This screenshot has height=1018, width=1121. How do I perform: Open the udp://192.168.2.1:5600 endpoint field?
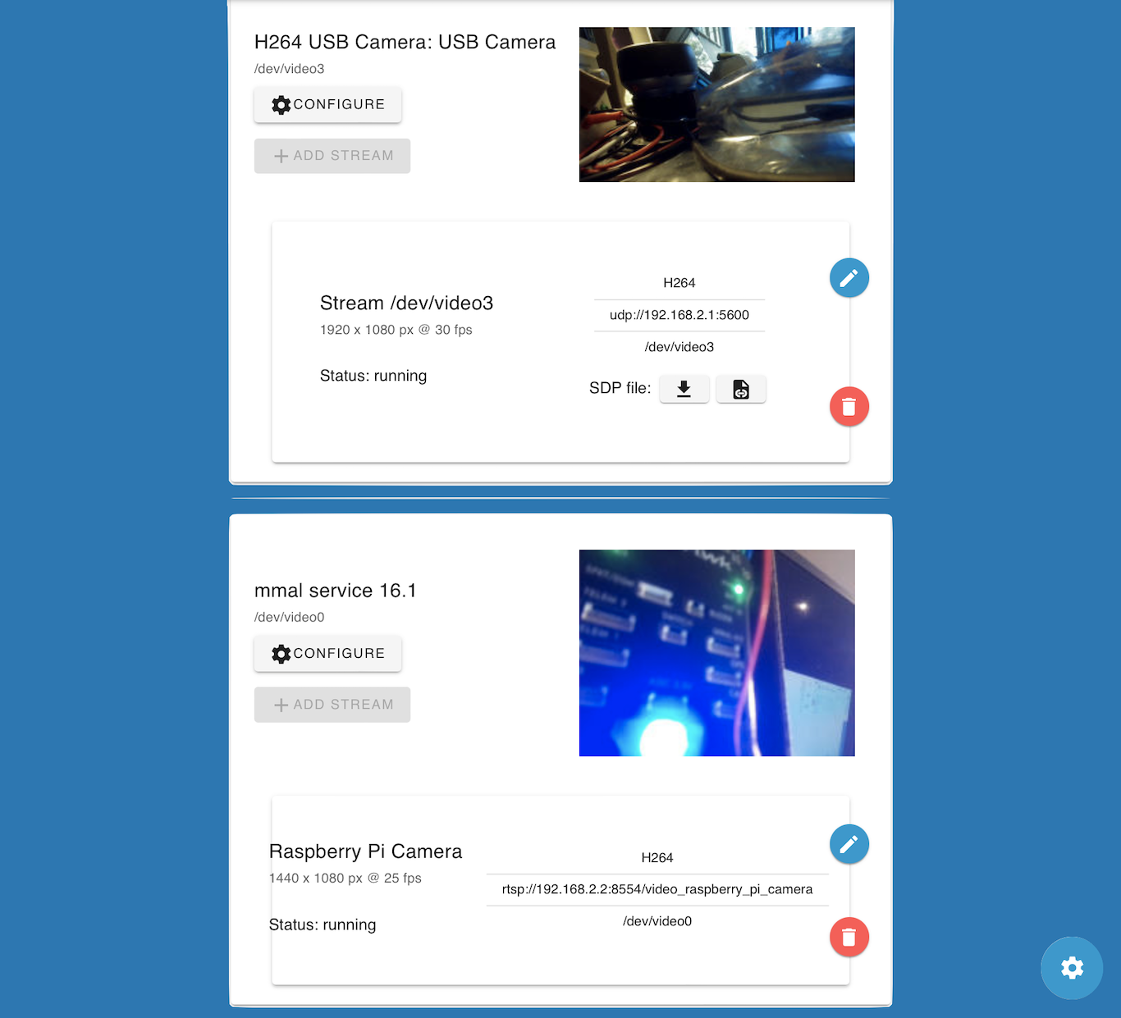point(679,314)
